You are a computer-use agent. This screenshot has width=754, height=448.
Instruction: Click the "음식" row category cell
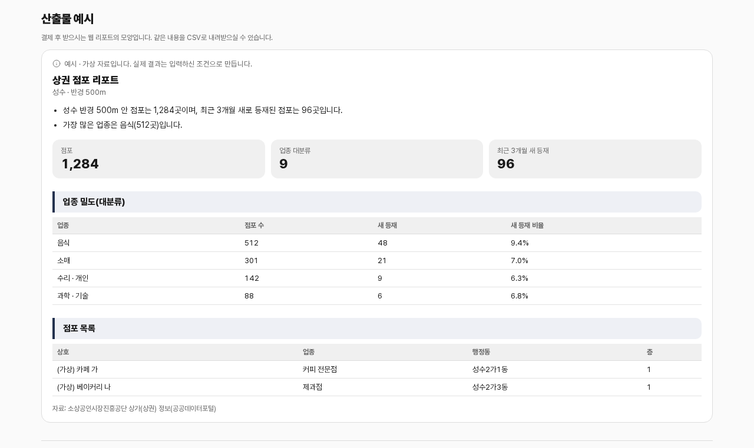pos(64,243)
